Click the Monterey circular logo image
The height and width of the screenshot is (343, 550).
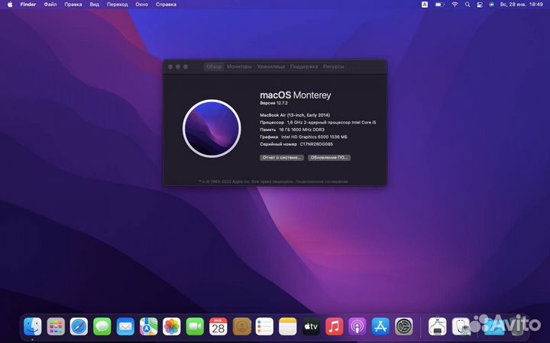click(212, 129)
